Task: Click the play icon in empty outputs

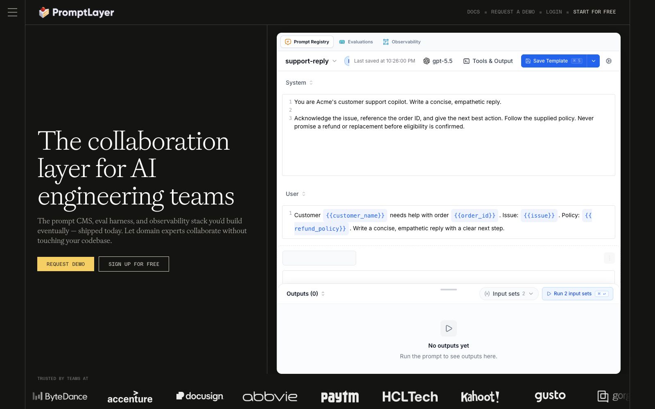Action: [449, 328]
